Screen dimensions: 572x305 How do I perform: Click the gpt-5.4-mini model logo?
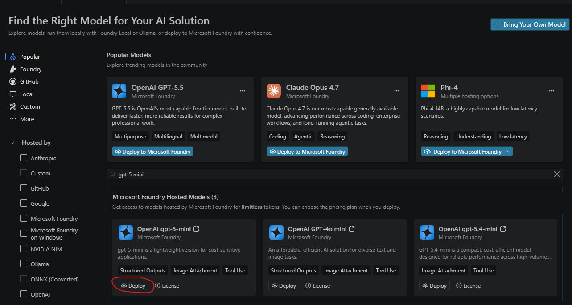click(427, 233)
